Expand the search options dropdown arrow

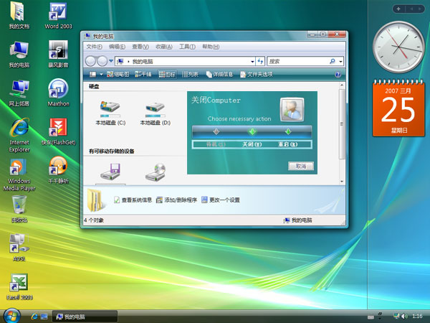click(340, 62)
